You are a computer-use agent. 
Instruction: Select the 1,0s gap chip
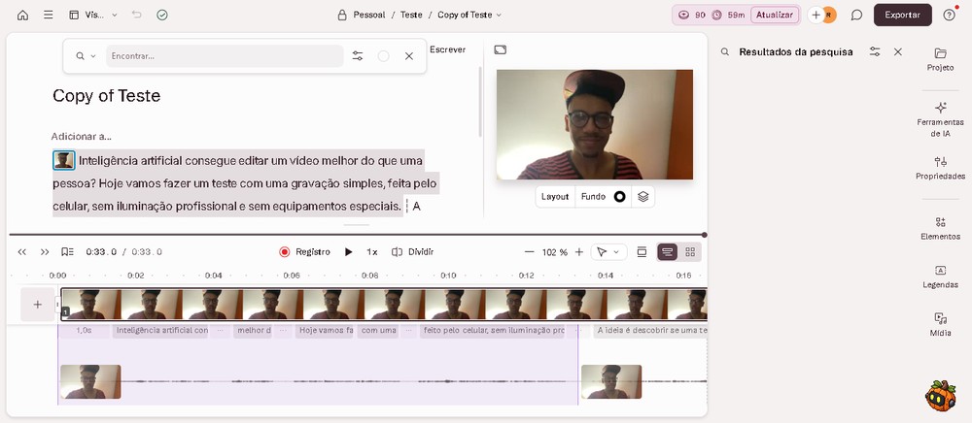(84, 330)
